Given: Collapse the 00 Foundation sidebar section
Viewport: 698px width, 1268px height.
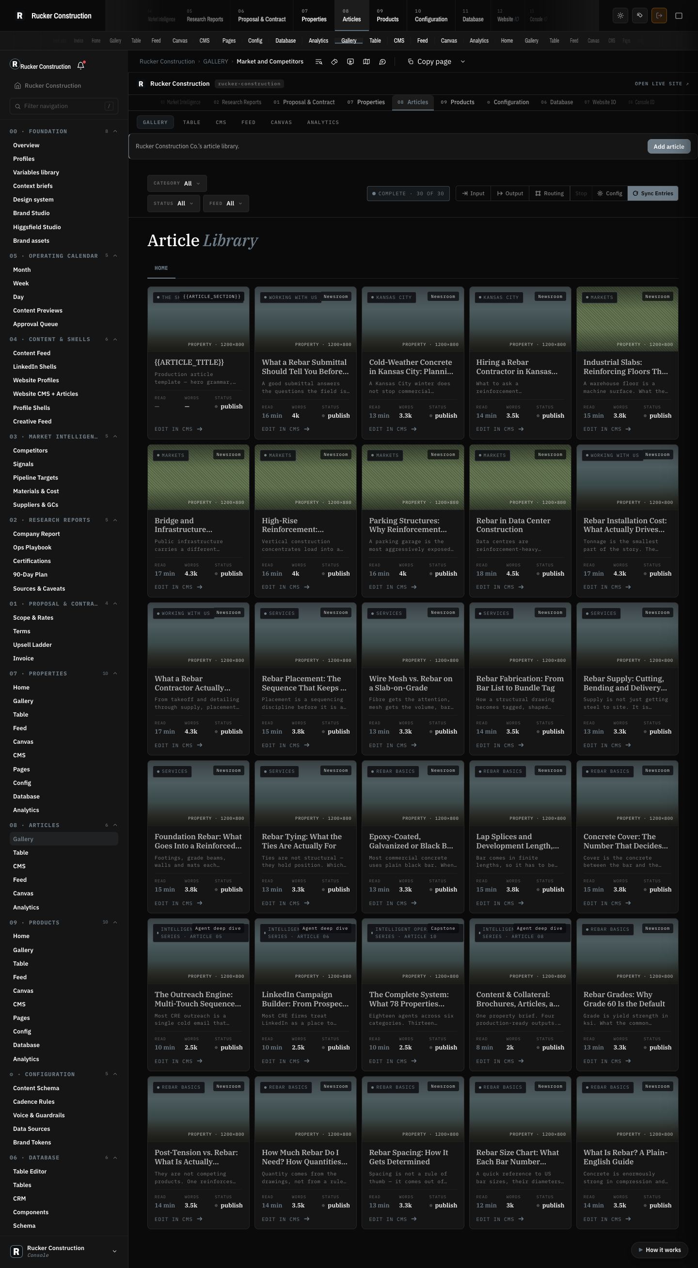Looking at the screenshot, I should [115, 131].
